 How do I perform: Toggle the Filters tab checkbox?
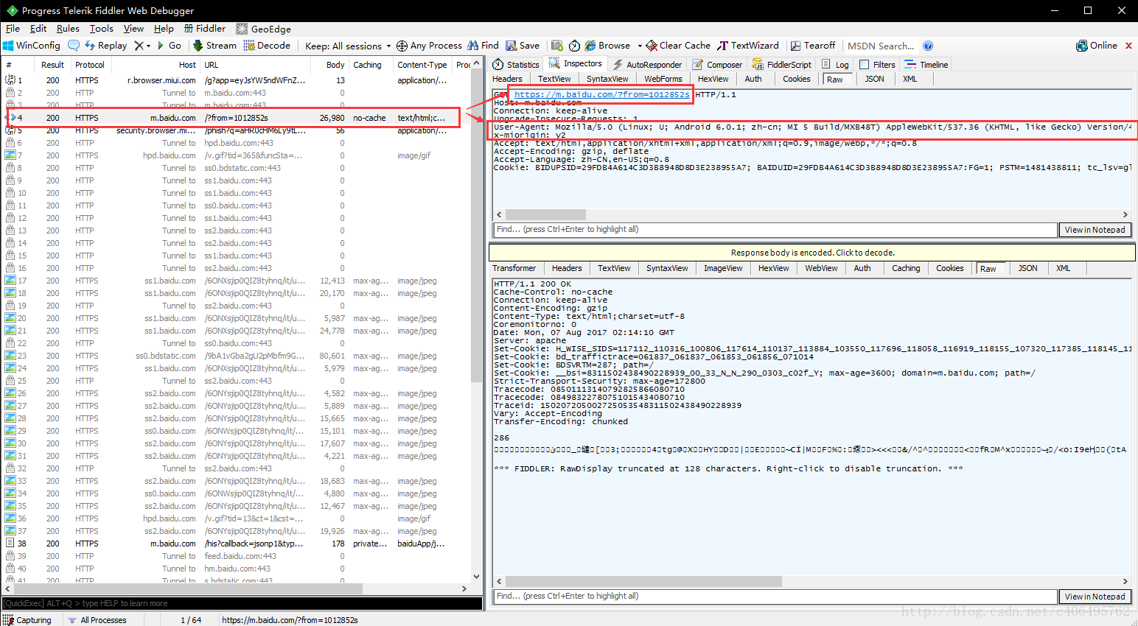(865, 65)
